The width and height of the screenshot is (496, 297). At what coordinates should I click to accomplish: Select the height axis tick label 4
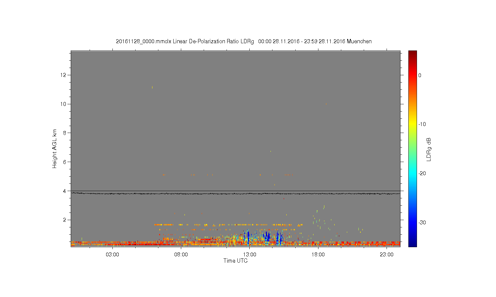[65, 191]
